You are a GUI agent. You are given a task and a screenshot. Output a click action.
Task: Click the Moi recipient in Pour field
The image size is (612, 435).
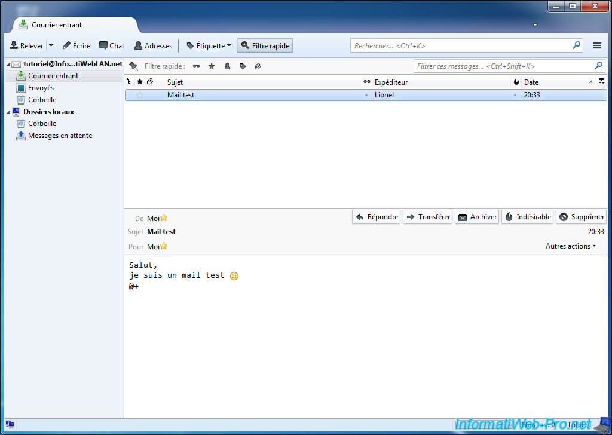[153, 247]
